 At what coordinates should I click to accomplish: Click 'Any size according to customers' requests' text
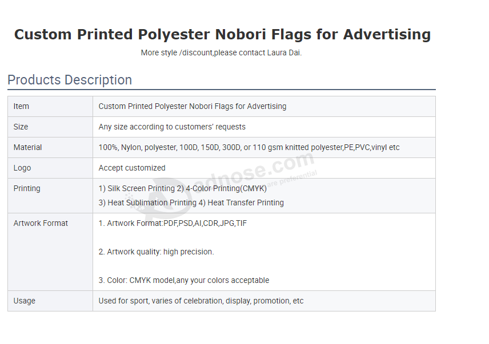(x=172, y=127)
